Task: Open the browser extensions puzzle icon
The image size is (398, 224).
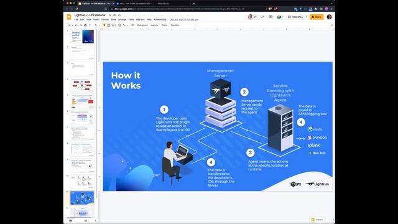Action: pos(316,9)
